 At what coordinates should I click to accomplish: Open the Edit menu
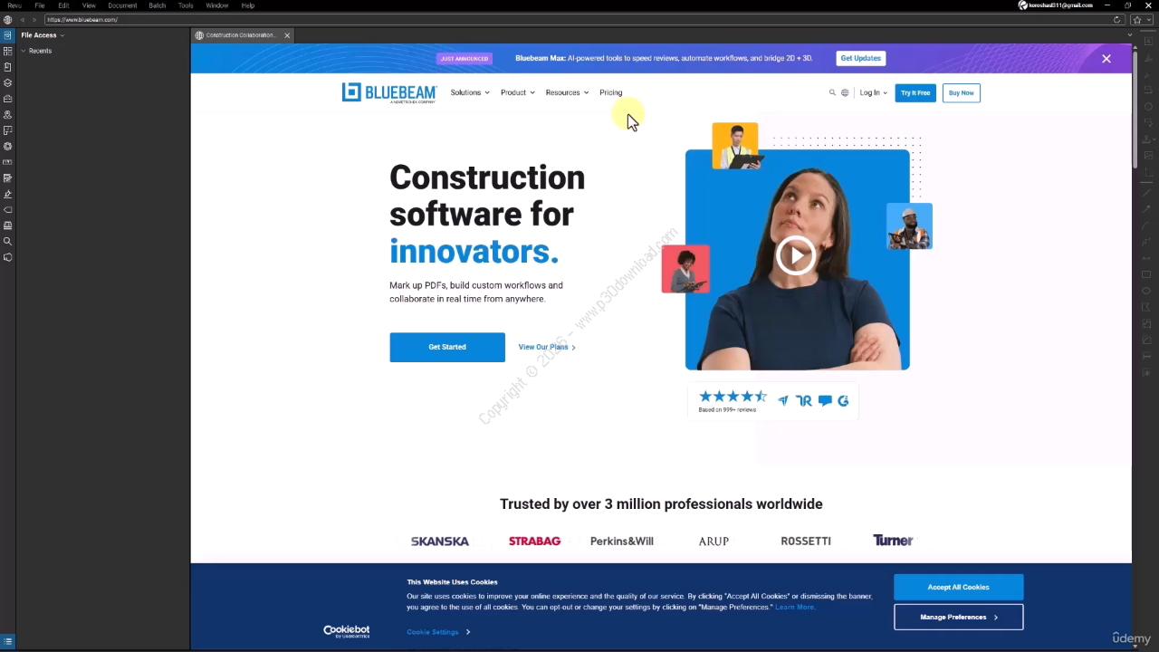coord(63,5)
